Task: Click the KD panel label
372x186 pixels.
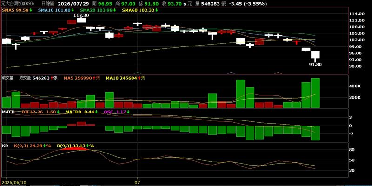Action: pyautogui.click(x=5, y=146)
